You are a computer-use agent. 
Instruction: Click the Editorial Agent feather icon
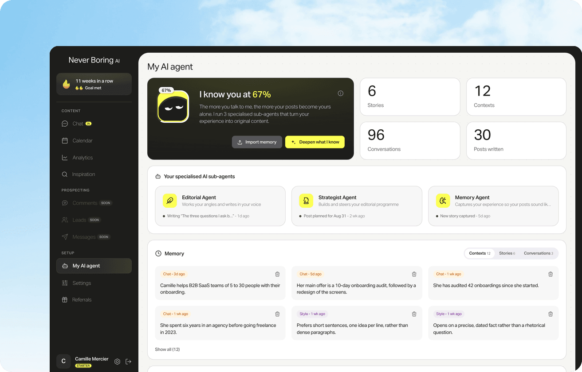169,201
